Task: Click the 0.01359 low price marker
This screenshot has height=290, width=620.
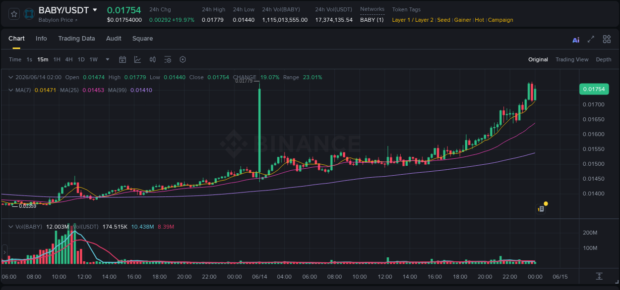Action: tap(28, 206)
